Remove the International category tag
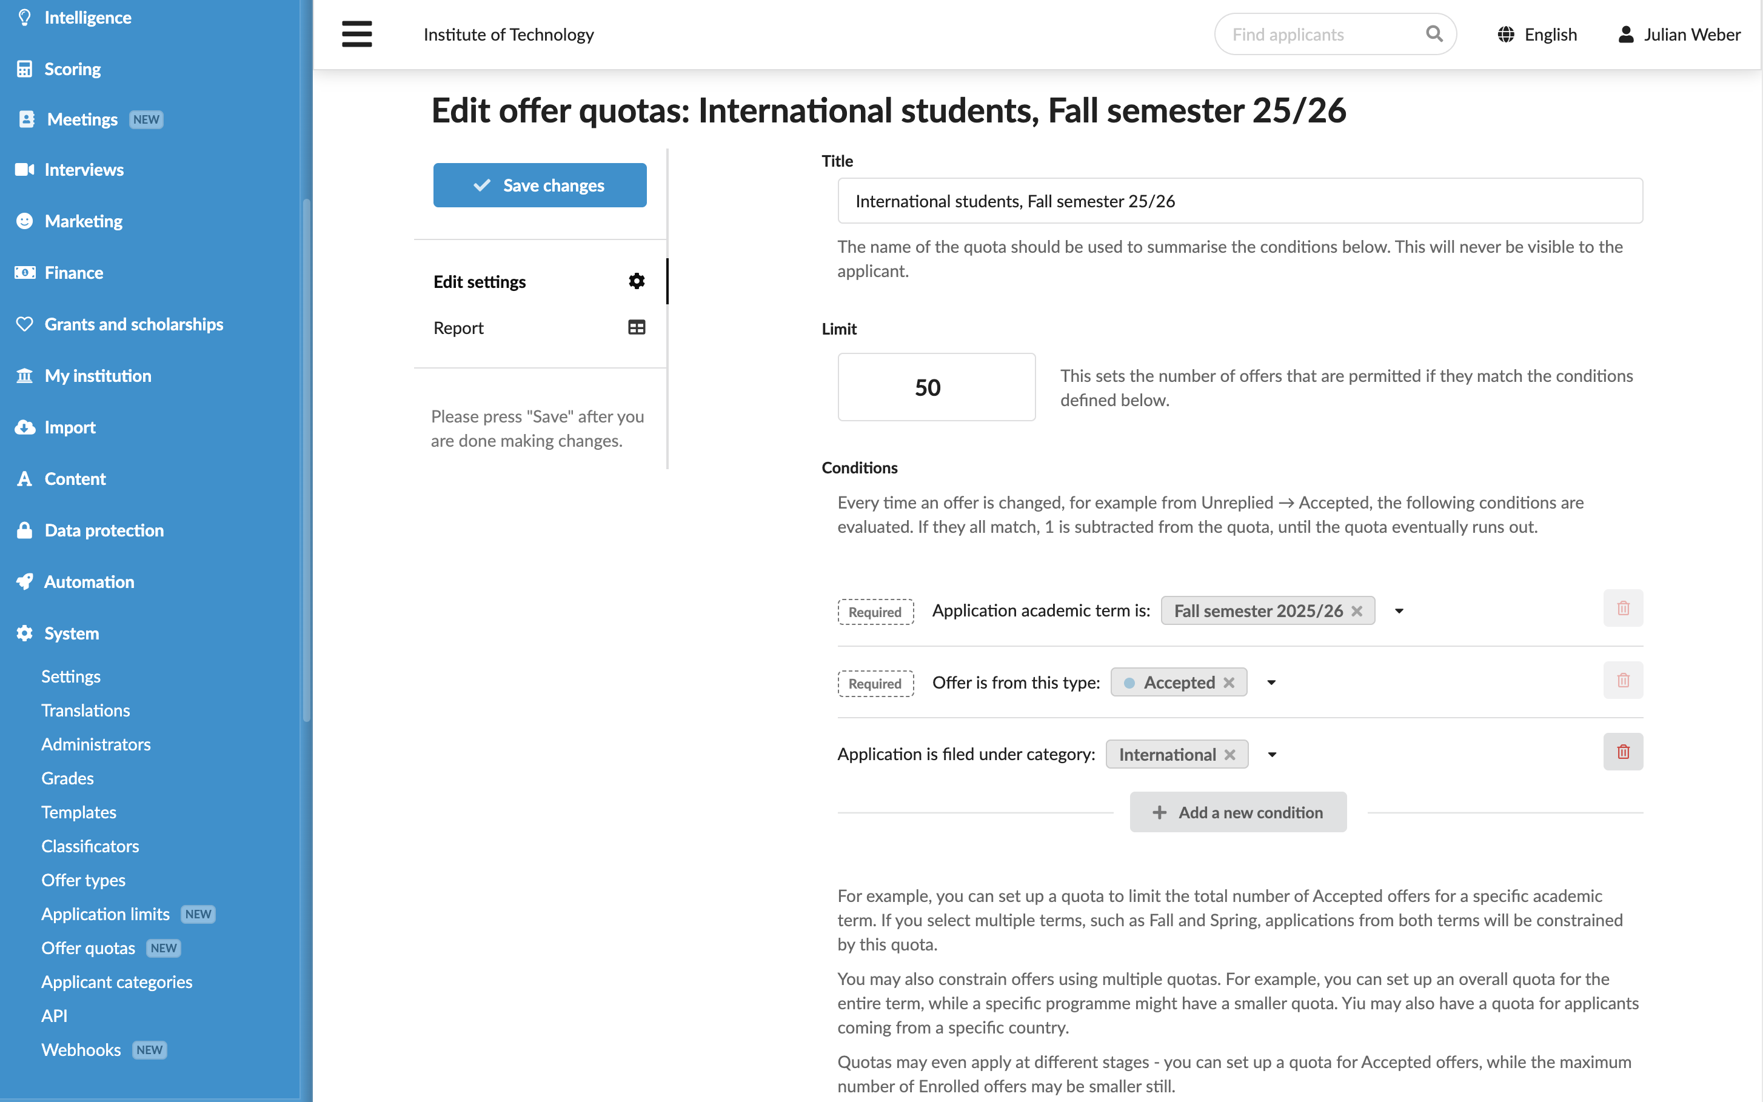The width and height of the screenshot is (1763, 1102). click(x=1229, y=755)
